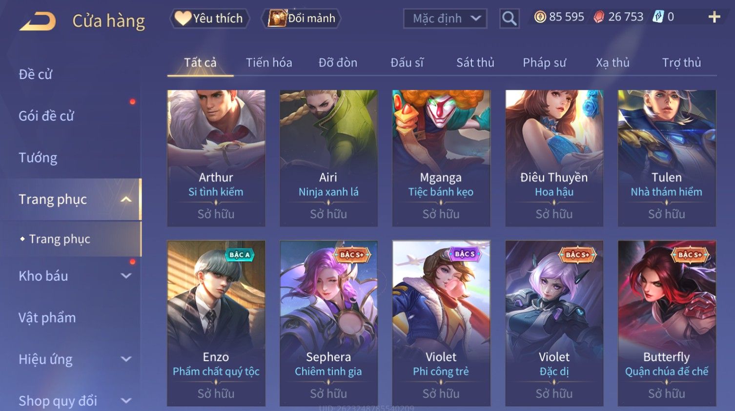Viewport: 735px width, 411px height.
Task: Tap the golden back arrow icon
Action: click(38, 21)
